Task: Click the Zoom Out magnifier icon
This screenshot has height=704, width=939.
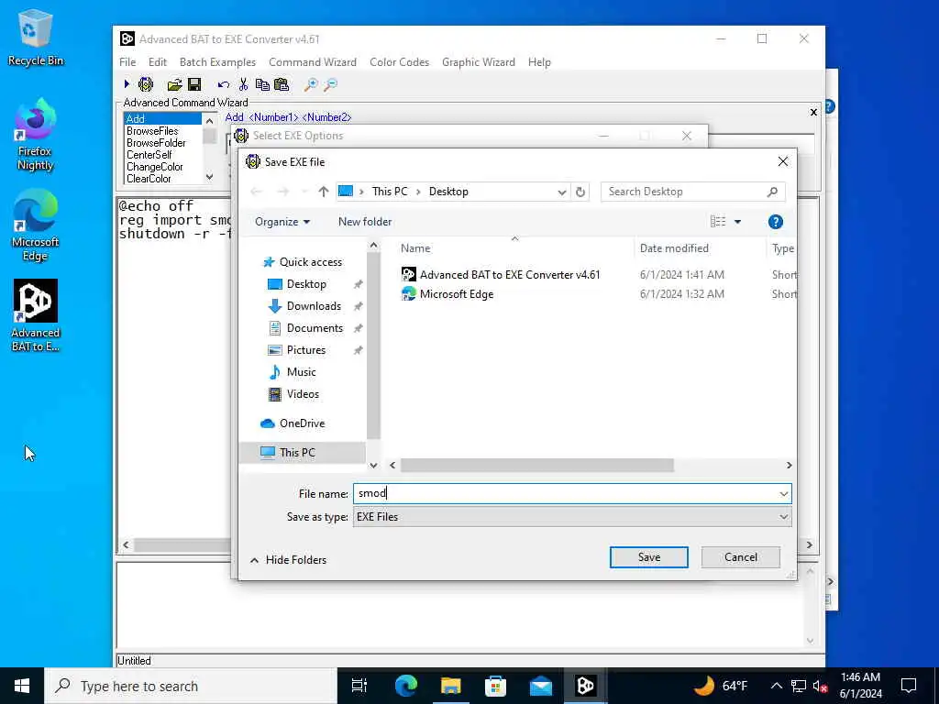Action: pos(330,85)
